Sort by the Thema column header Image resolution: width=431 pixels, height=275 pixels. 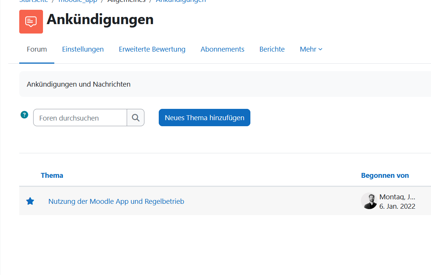(x=52, y=176)
